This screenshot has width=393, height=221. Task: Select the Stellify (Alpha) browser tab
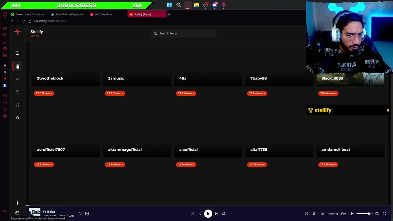click(x=147, y=14)
